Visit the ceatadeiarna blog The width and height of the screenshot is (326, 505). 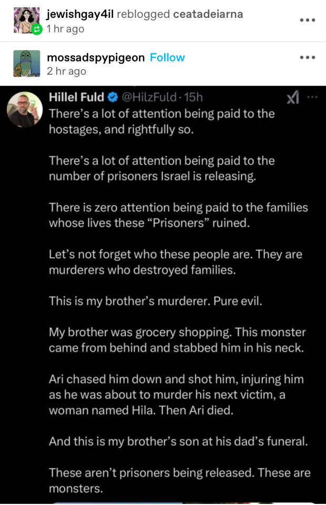point(208,14)
